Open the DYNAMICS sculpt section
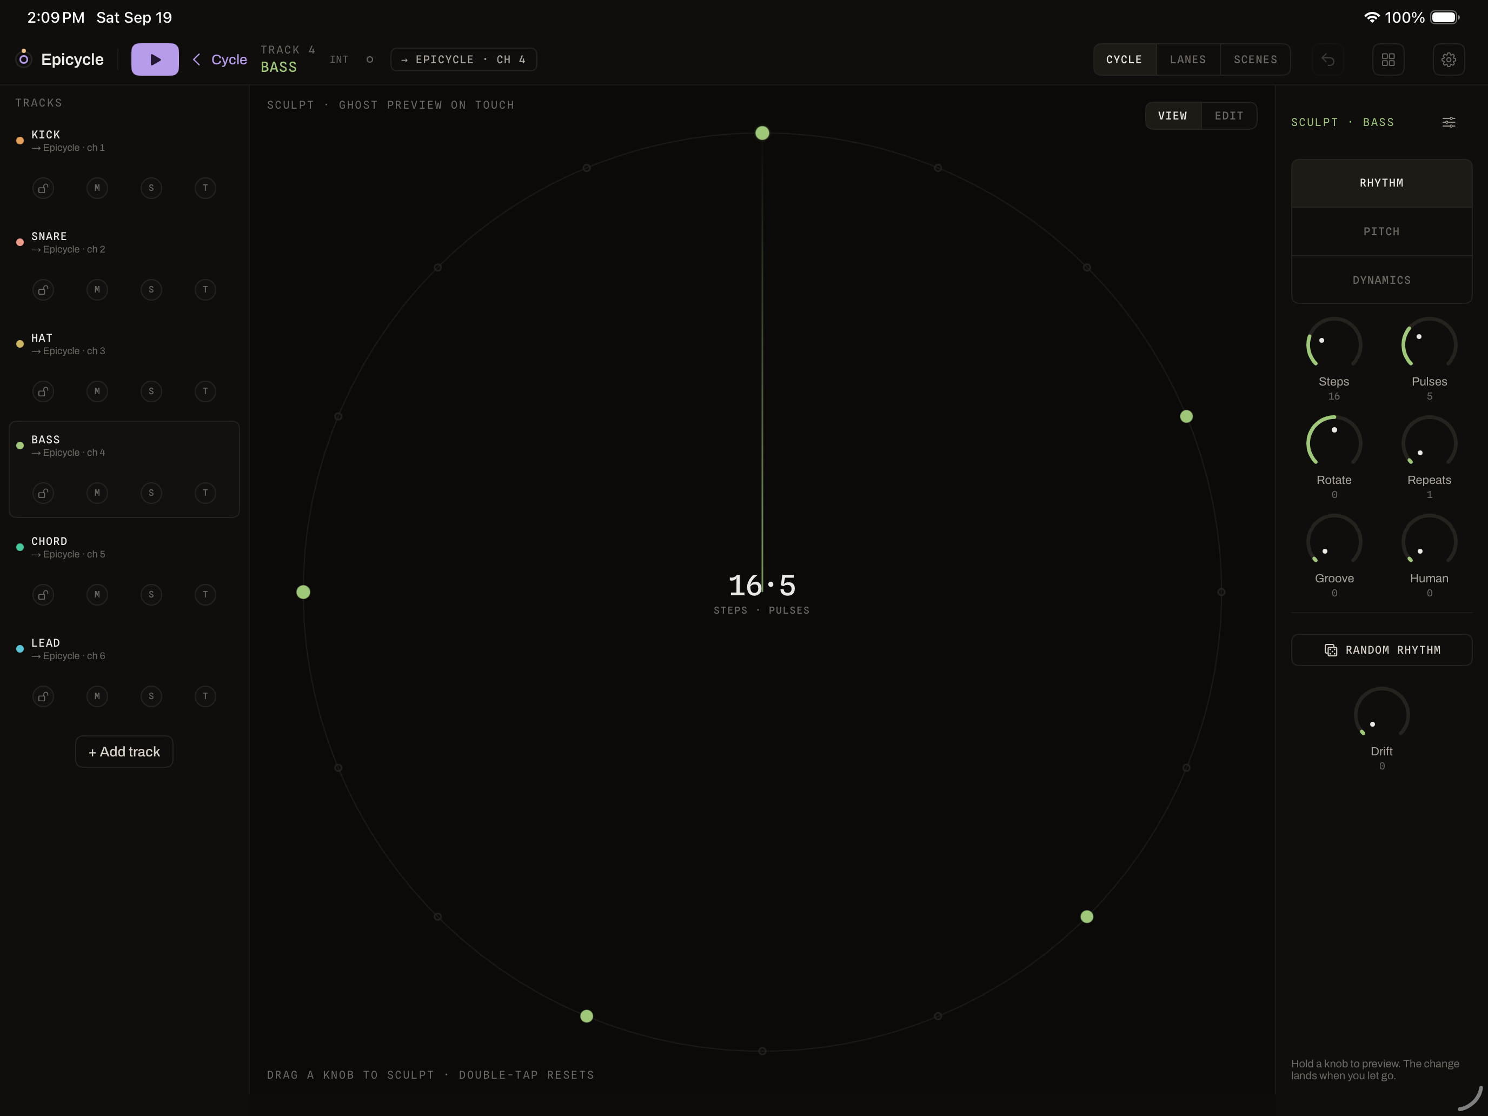This screenshot has width=1488, height=1116. [1381, 280]
